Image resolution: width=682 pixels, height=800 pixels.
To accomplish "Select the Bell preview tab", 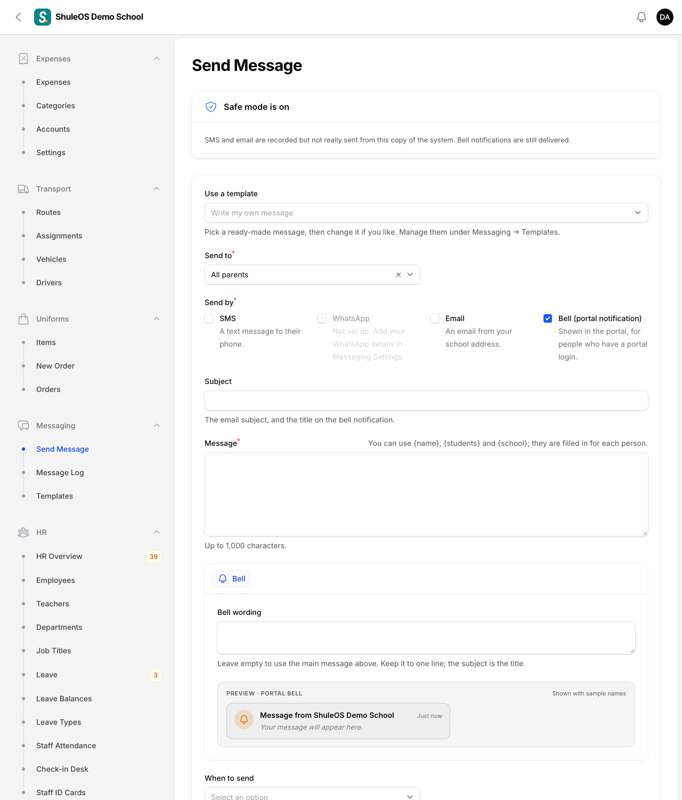I will coord(232,579).
